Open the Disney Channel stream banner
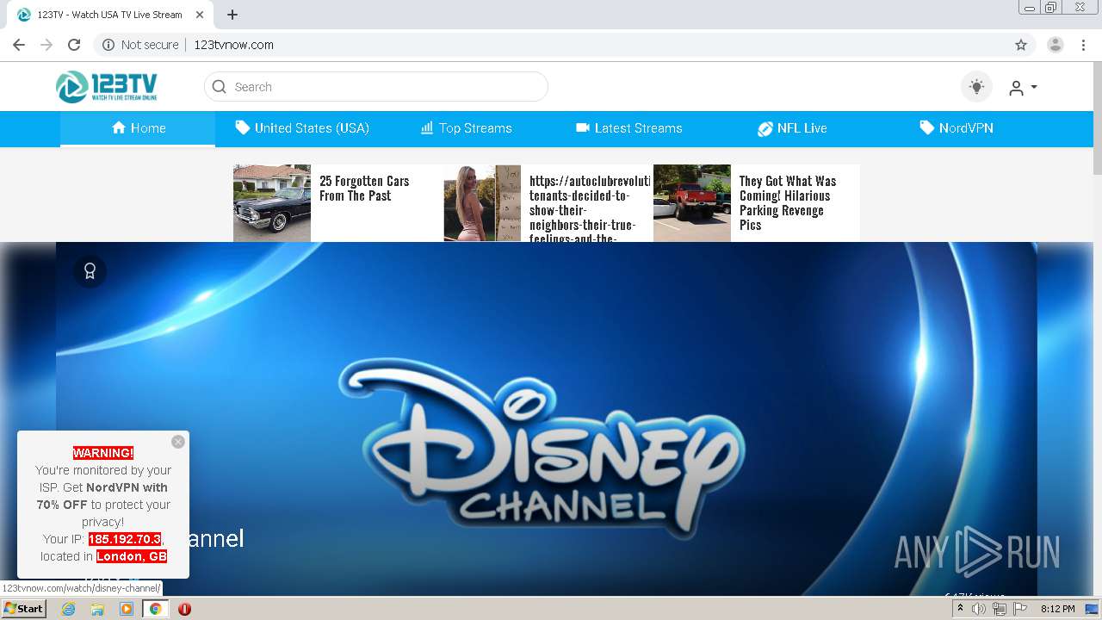The image size is (1102, 620). click(546, 418)
